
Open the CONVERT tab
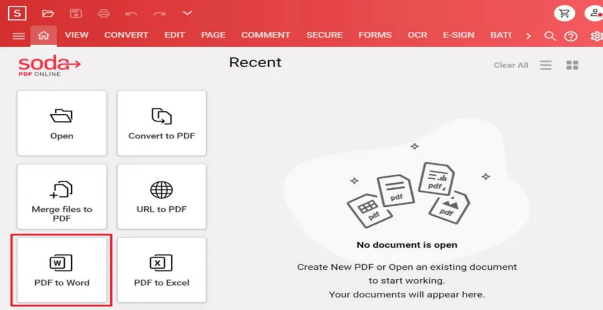click(x=126, y=35)
